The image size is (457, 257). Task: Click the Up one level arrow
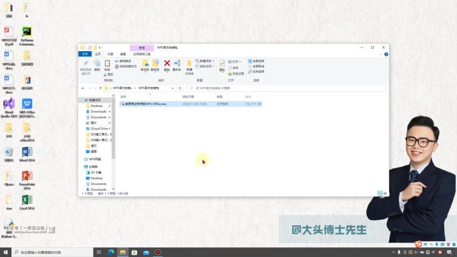[100, 88]
